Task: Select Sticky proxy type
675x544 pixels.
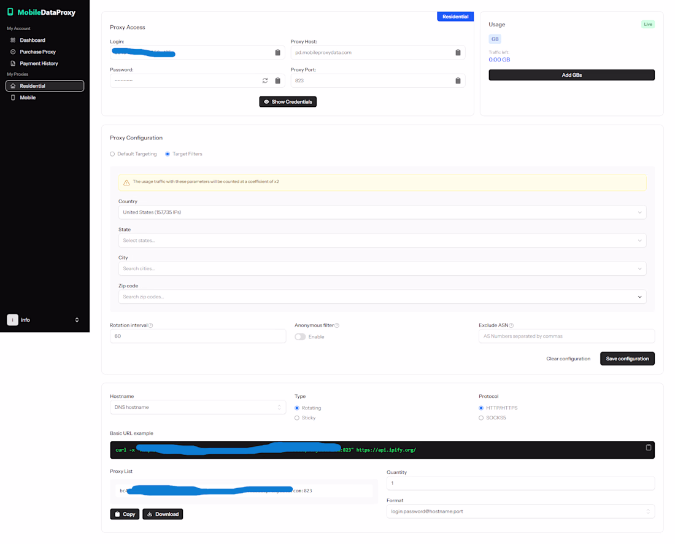Action: click(297, 418)
